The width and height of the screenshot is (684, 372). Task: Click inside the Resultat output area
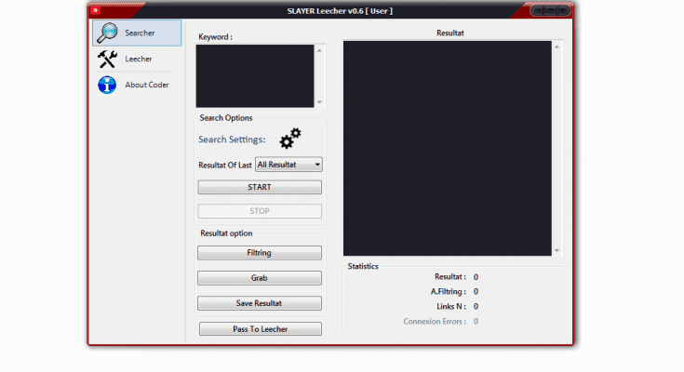click(x=447, y=148)
